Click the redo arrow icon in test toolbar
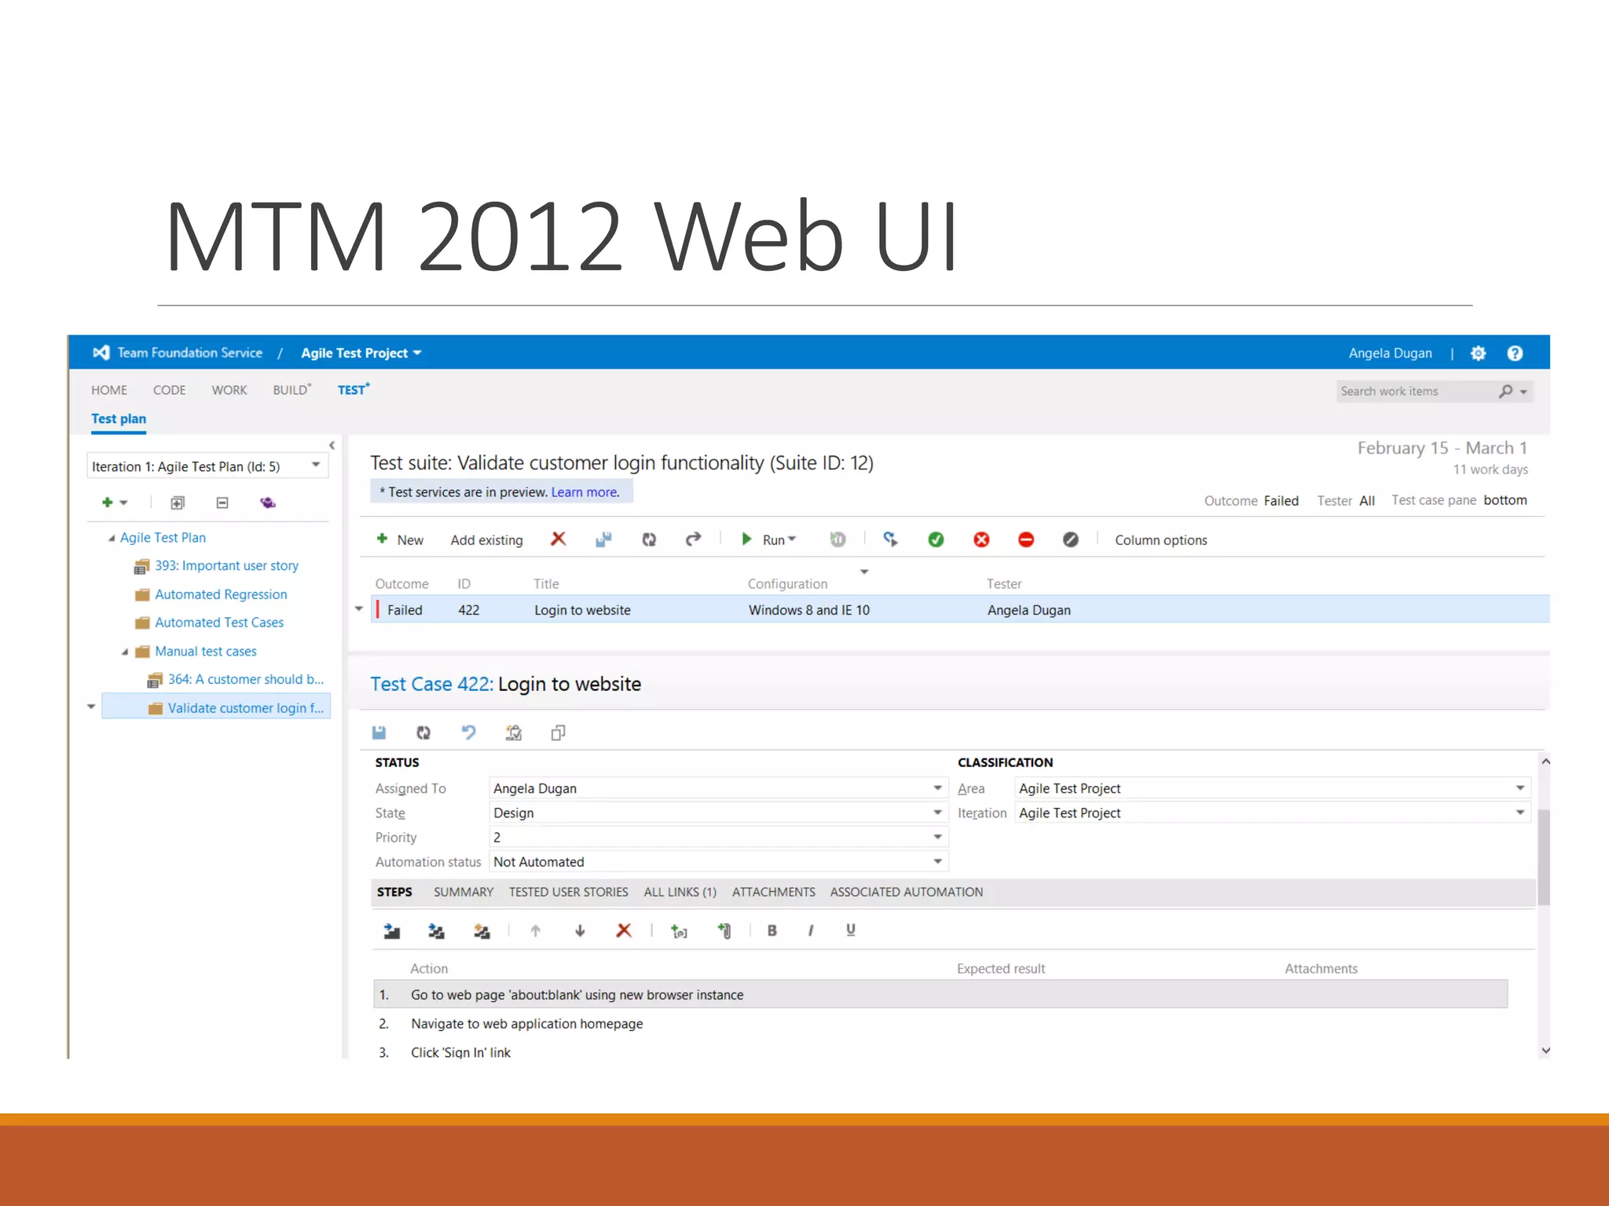The height and width of the screenshot is (1206, 1609). coord(693,539)
